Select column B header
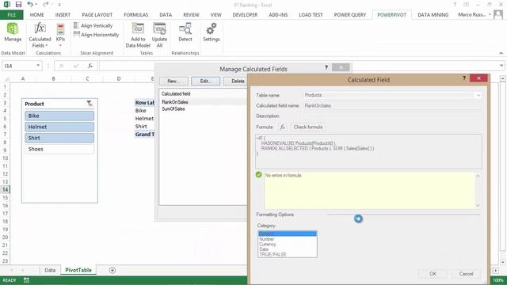This screenshot has height=285, width=507. [x=53, y=78]
